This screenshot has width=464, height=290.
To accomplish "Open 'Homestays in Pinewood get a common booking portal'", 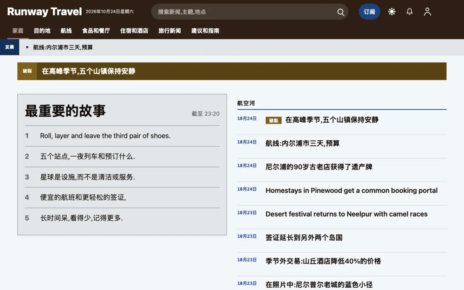I will pos(351,190).
